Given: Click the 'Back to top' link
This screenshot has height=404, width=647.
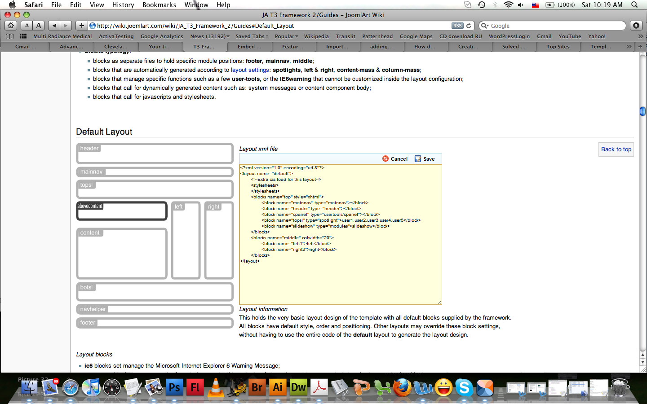Looking at the screenshot, I should (616, 149).
